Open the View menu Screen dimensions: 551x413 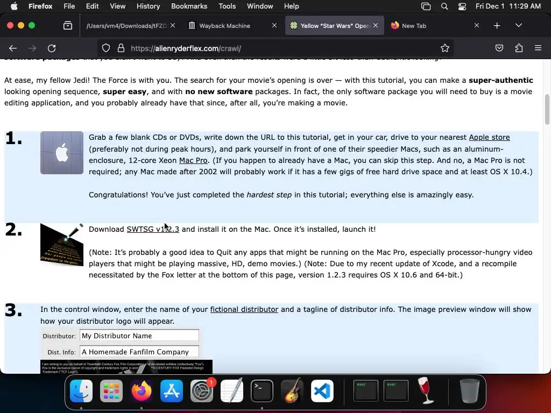117,6
